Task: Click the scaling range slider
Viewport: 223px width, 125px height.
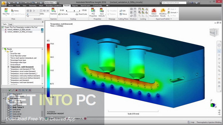Action: coord(73,11)
